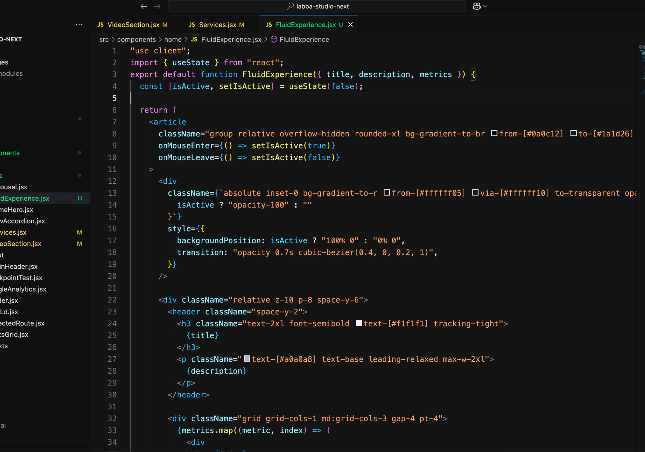Switch to the VideoSection.jsx tab
This screenshot has height=452, width=645.
133,25
